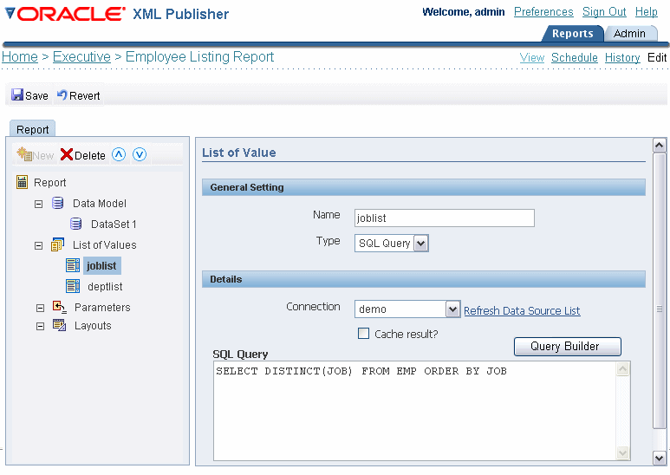This screenshot has height=475, width=670.
Task: Click the joblist list icon
Action: point(73,265)
